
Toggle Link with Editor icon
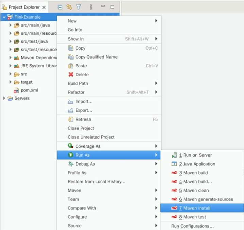click(x=69, y=7)
